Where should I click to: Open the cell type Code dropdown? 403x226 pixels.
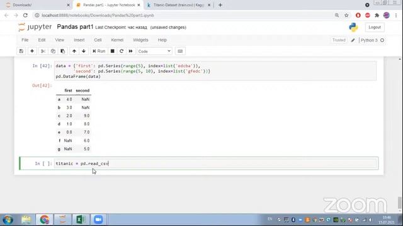click(x=154, y=51)
